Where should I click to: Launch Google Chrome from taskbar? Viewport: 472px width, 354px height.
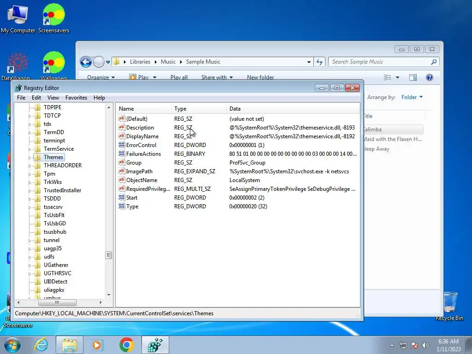[x=126, y=345]
